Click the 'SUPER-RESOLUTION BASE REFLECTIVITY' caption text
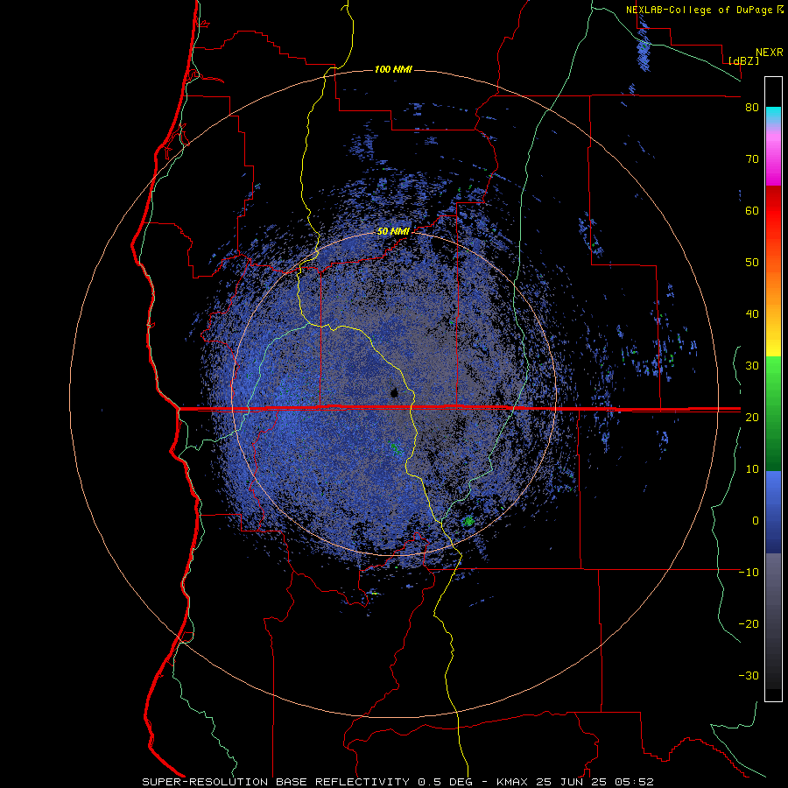 tap(276, 782)
